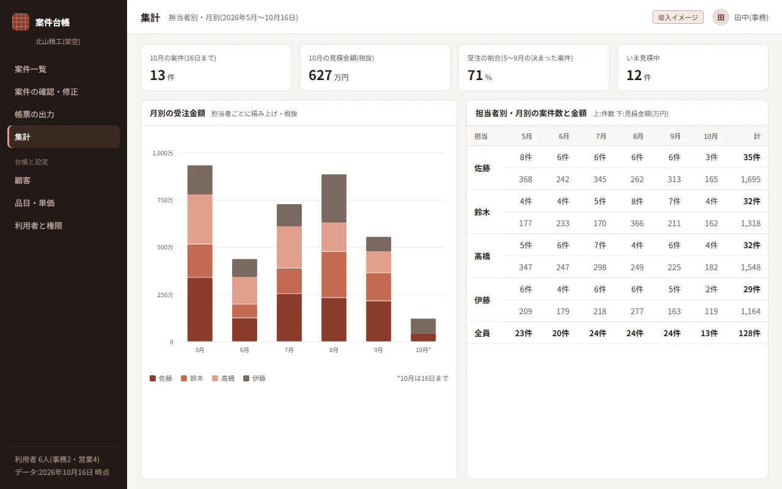The width and height of the screenshot is (782, 489).
Task: Click the 佐藤 total value 1,695
Action: tap(750, 179)
